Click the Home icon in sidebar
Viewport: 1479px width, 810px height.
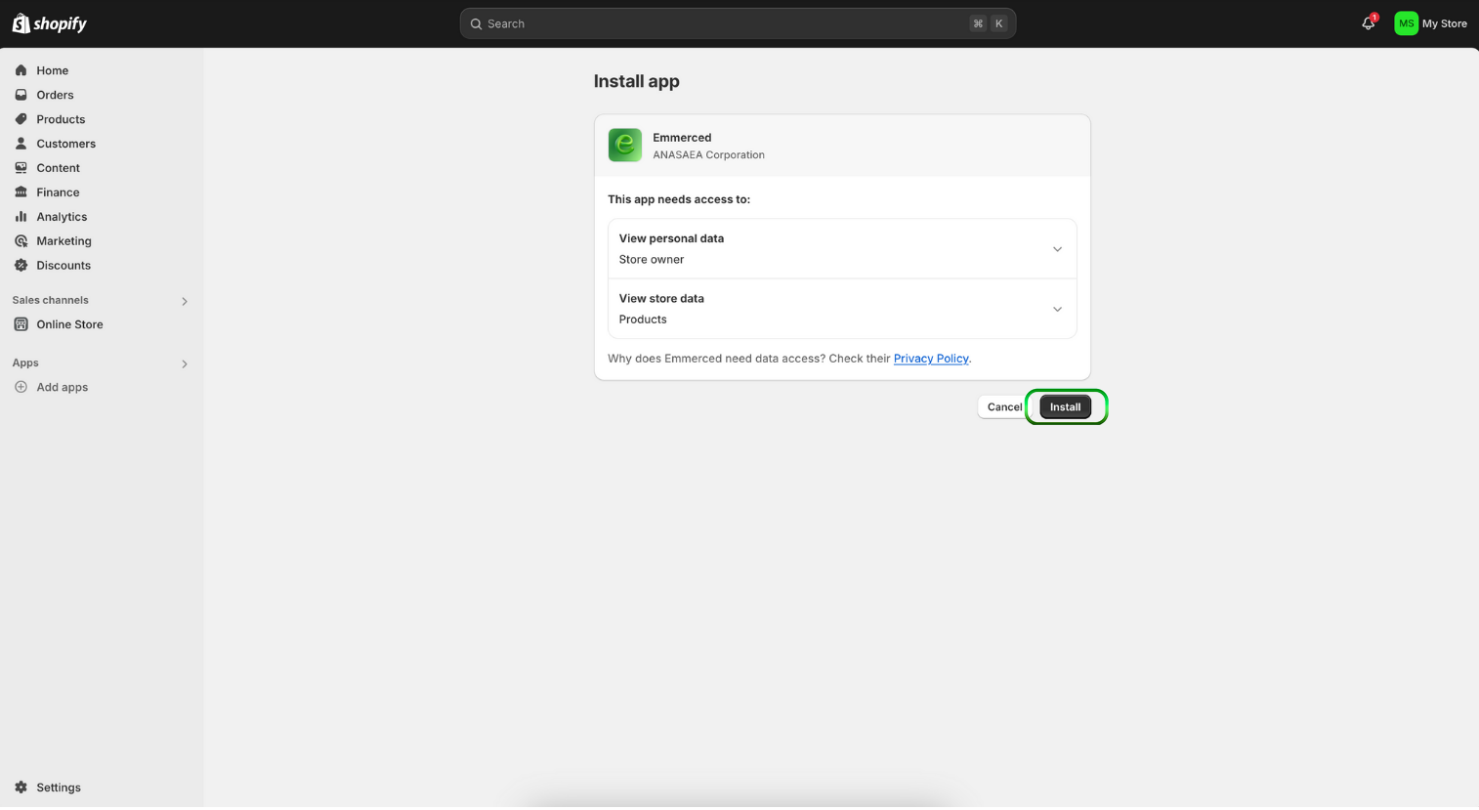click(x=21, y=70)
